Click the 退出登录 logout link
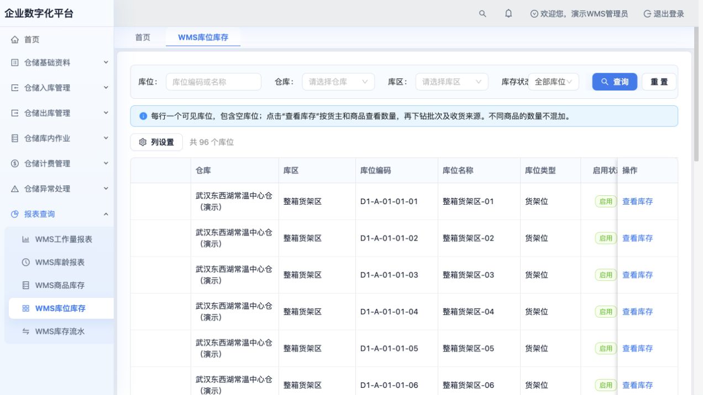 (664, 14)
